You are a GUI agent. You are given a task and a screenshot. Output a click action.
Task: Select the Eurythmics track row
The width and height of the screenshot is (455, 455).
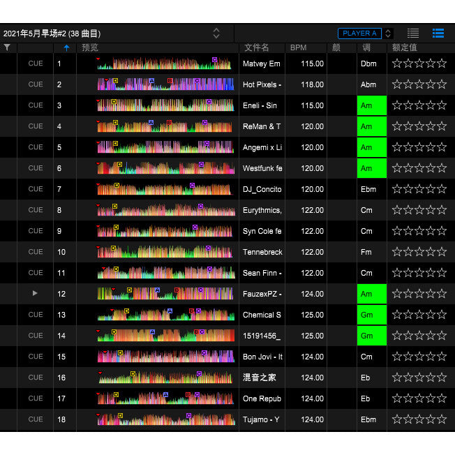(x=227, y=210)
